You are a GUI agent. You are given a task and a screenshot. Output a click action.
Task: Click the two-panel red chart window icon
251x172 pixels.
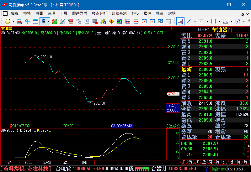[x=128, y=21]
